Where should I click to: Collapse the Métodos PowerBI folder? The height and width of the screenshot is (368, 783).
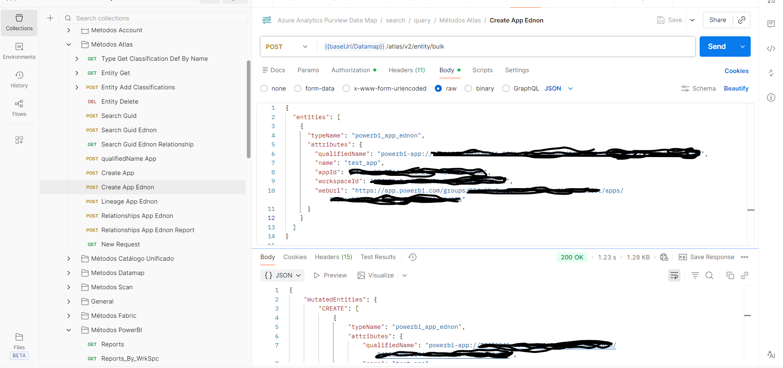tap(69, 330)
